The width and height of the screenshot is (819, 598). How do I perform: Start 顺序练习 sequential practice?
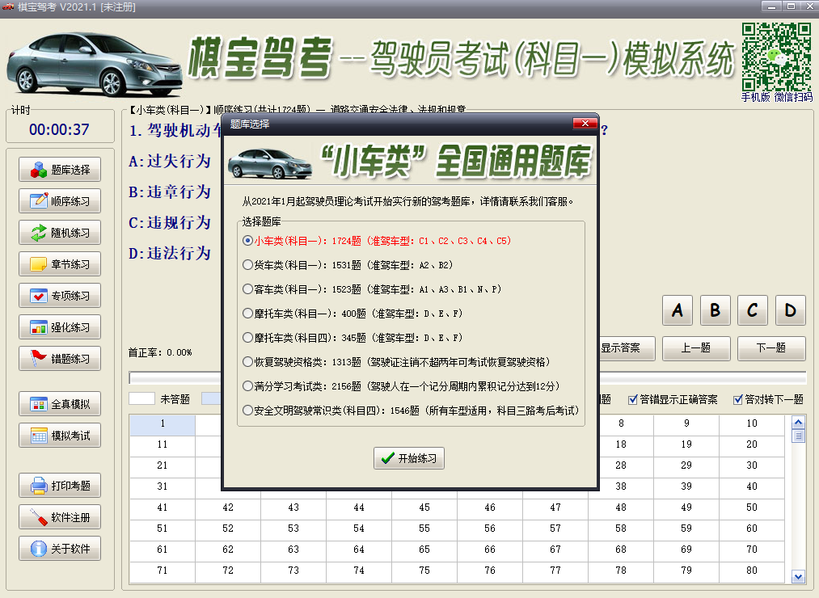click(60, 202)
